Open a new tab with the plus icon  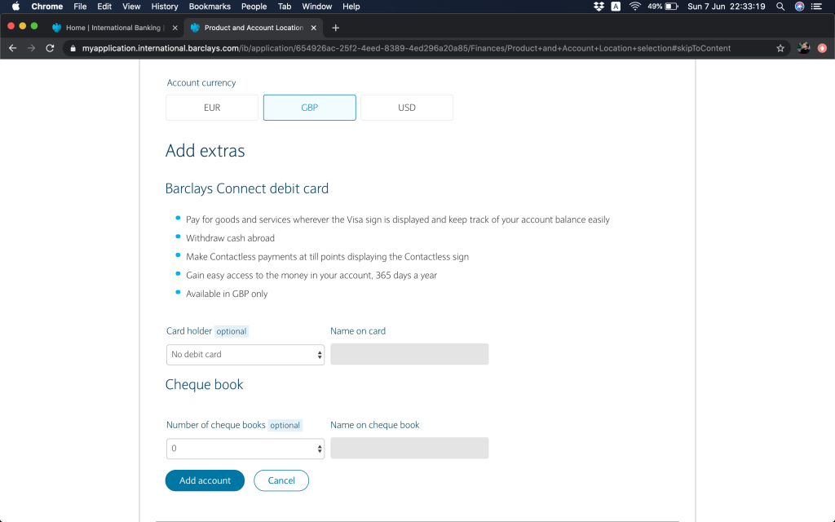[335, 28]
